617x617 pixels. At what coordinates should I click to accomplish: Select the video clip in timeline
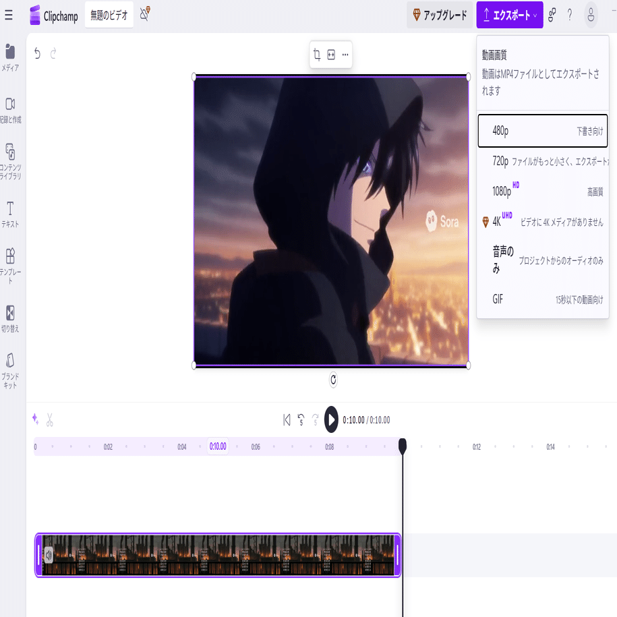[x=218, y=555]
